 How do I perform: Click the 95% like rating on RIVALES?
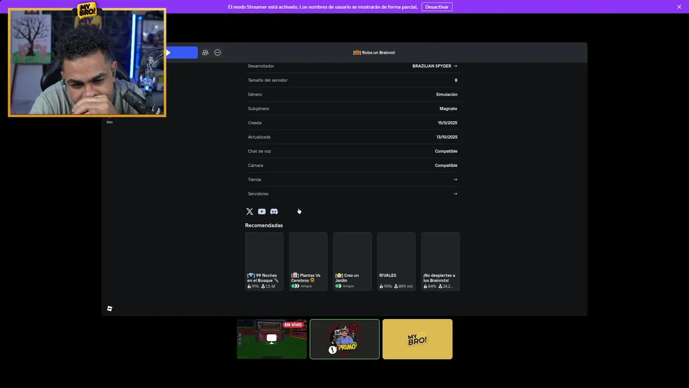[385, 286]
